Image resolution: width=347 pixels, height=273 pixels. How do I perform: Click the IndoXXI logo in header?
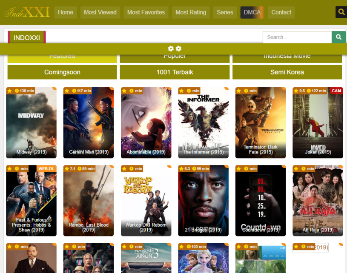(x=27, y=12)
